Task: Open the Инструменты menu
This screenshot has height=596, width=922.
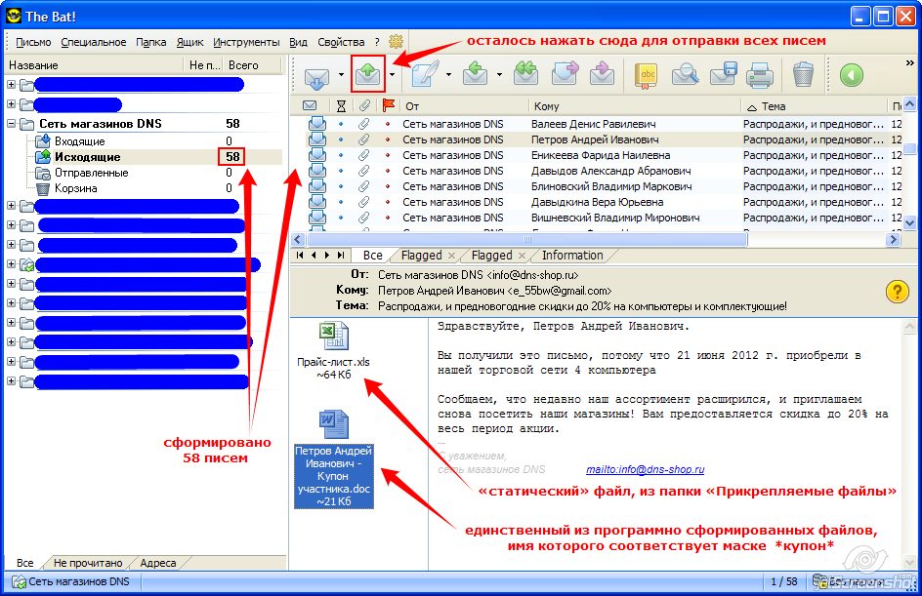Action: pyautogui.click(x=246, y=42)
